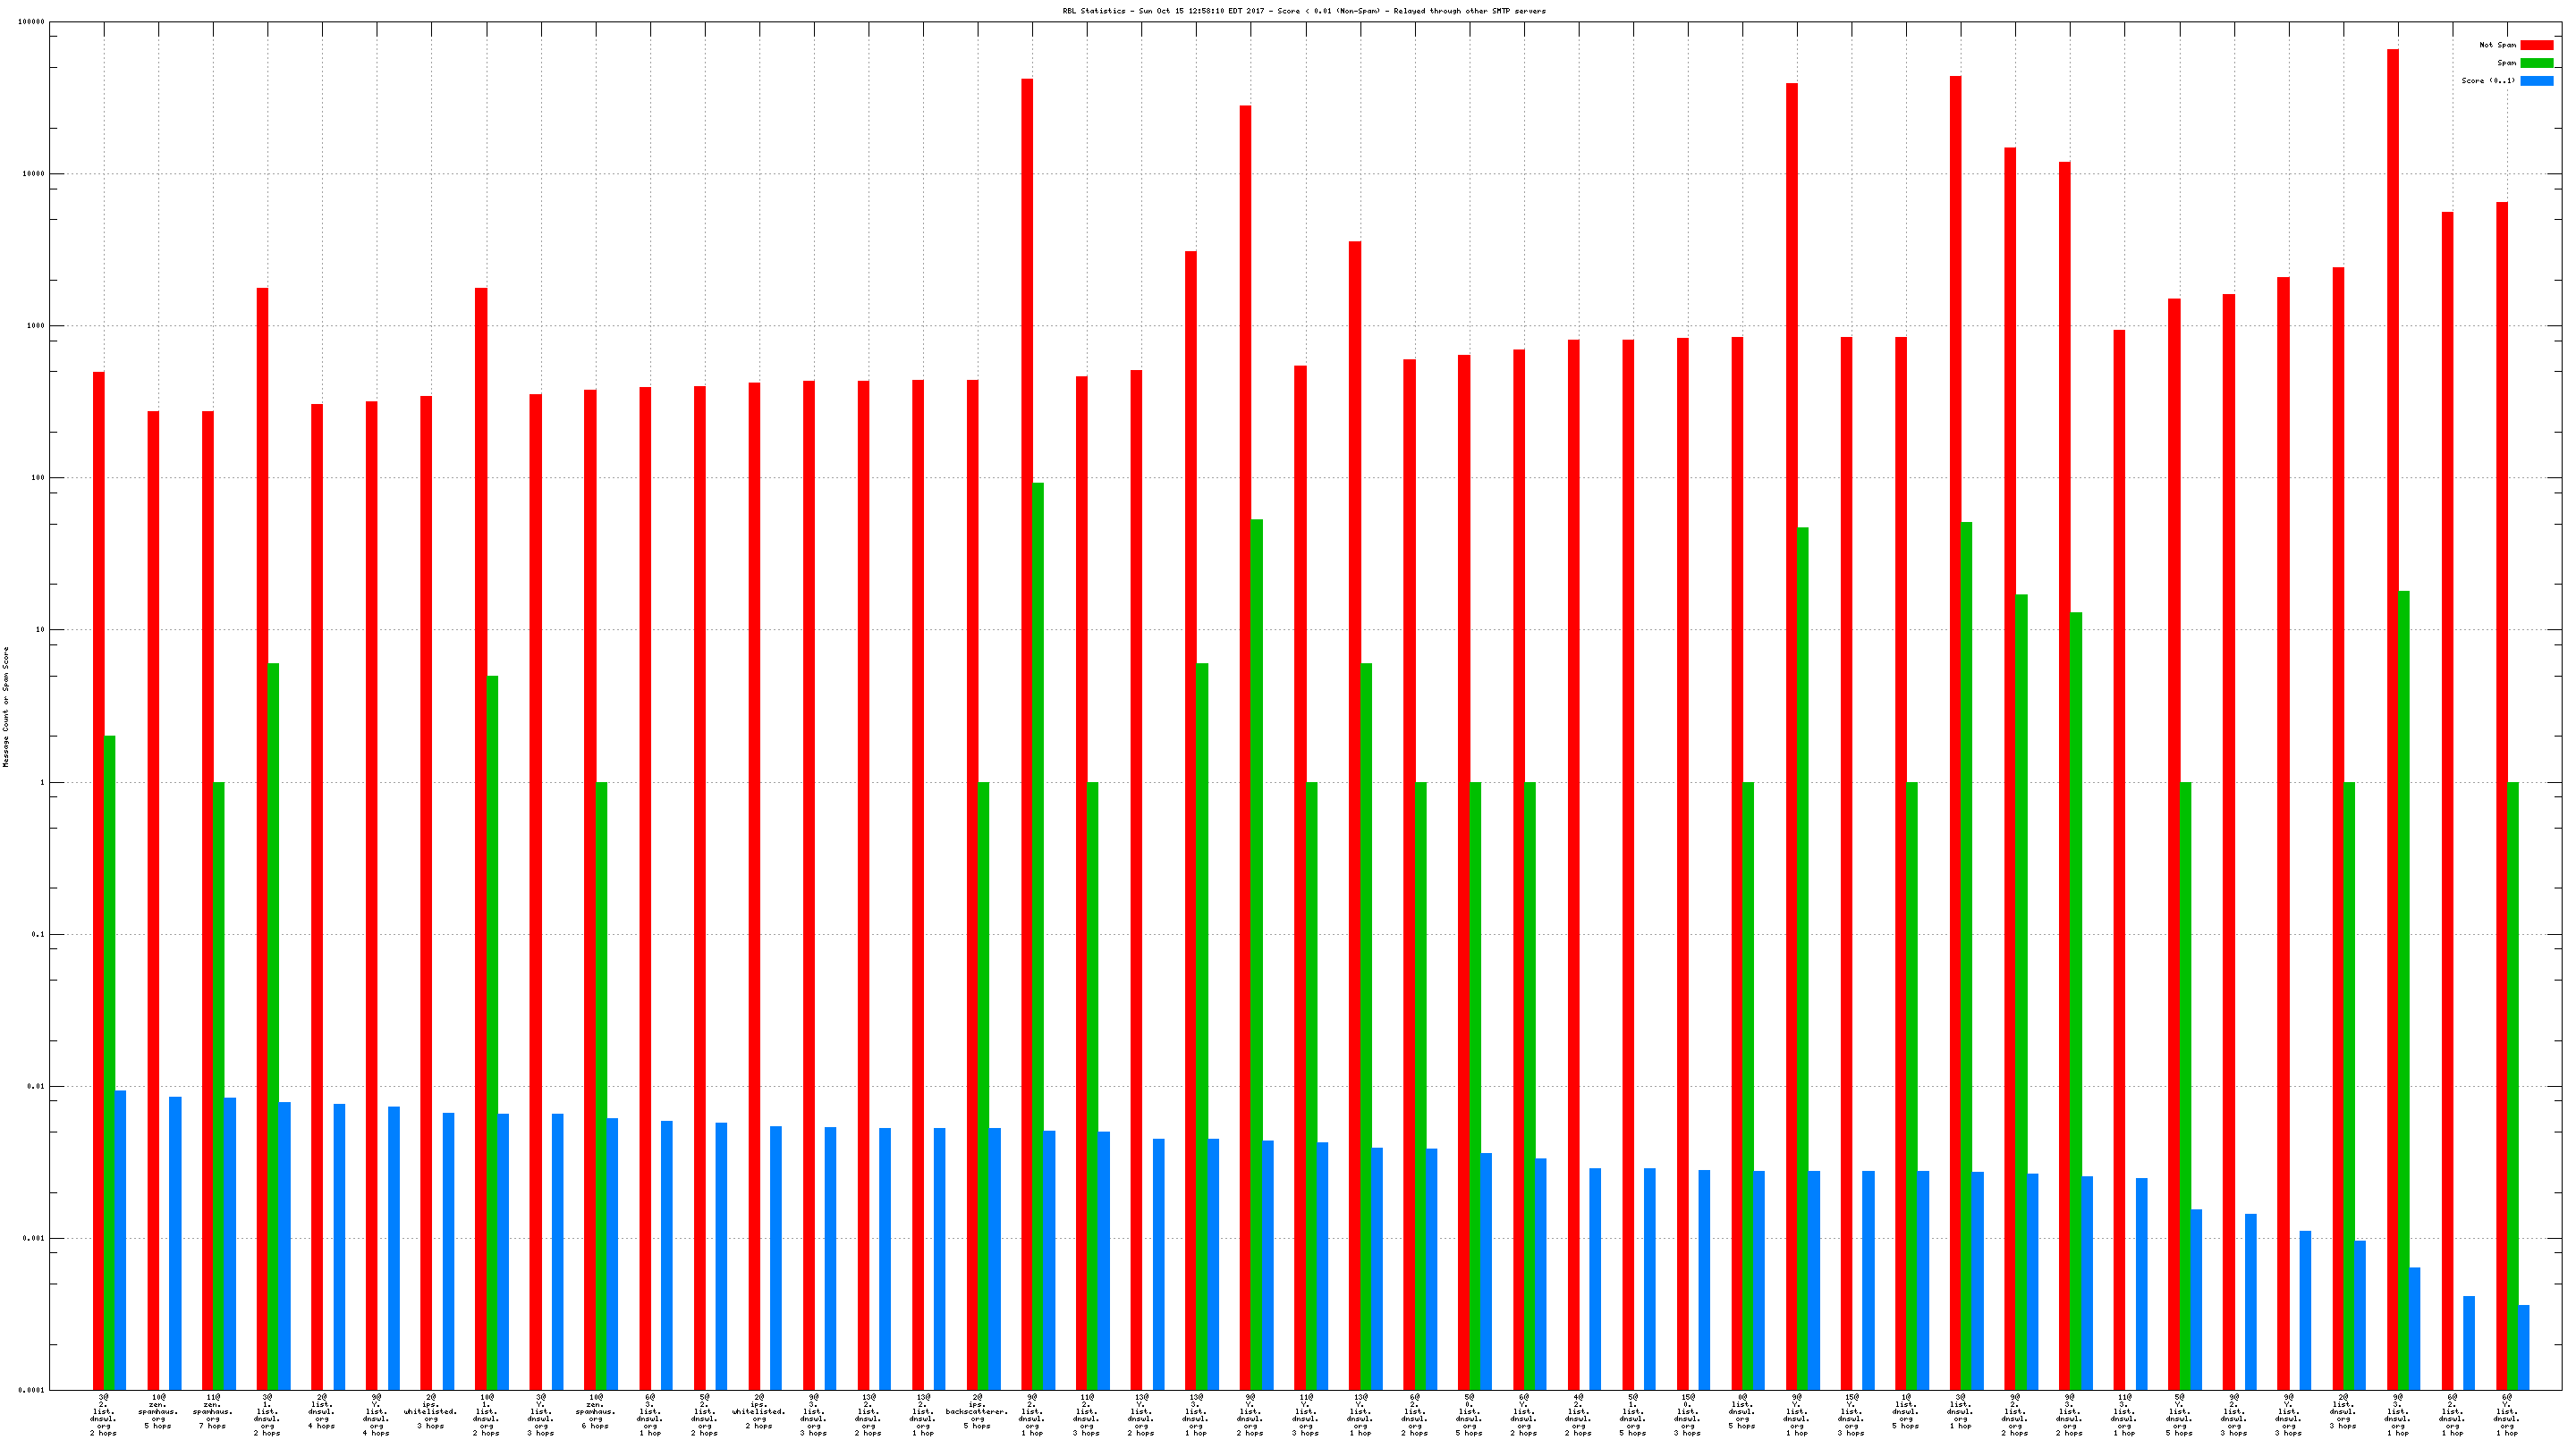This screenshot has width=2576, height=1448.
Task: Click the zen.spamhaus.org 7 hops axis label
Action: pos(213,1414)
